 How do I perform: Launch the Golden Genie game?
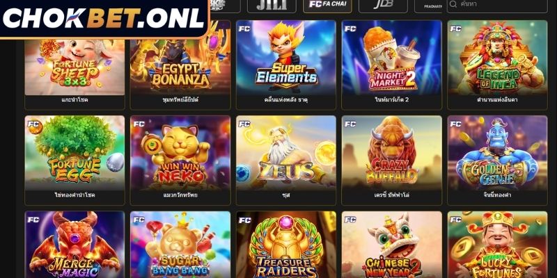(x=497, y=161)
